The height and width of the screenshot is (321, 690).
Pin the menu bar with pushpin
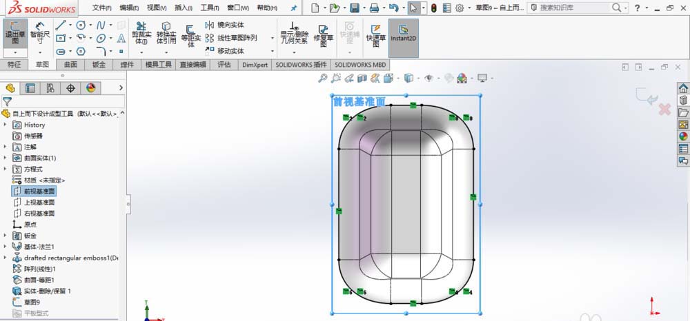coord(294,8)
